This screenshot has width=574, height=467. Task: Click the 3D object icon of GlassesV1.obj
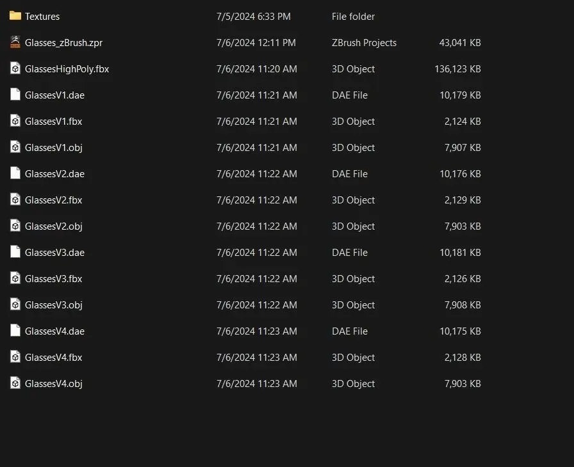[x=15, y=147]
